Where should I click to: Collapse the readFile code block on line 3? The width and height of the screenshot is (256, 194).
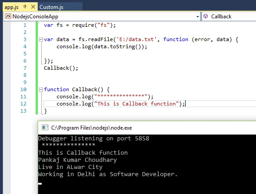41,39
